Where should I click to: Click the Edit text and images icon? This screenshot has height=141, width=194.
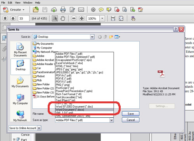140,10
